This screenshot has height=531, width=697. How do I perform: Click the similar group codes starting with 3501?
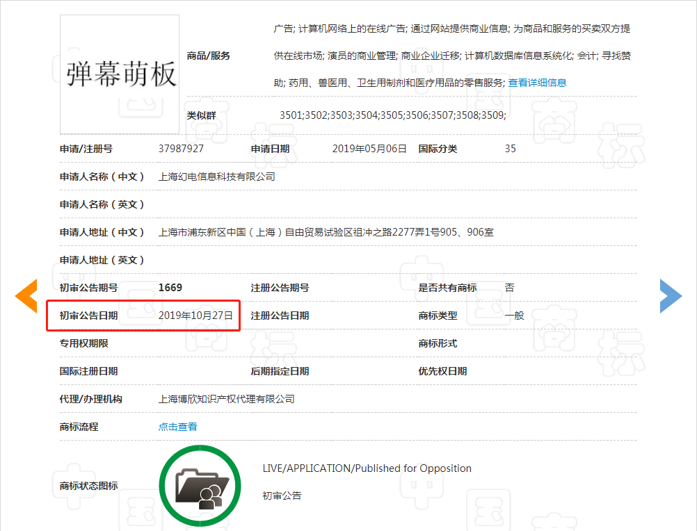392,115
